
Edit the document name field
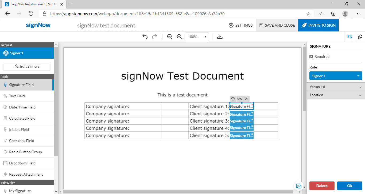coord(130,26)
